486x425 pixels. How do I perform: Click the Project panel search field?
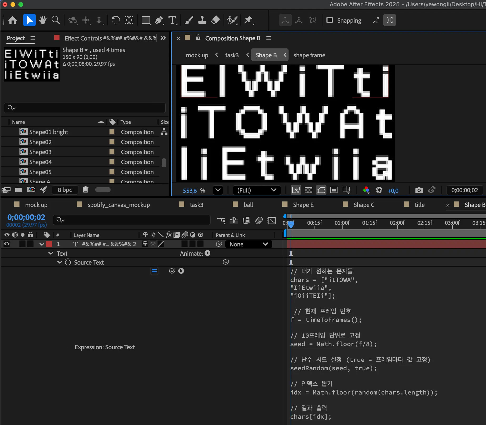(85, 108)
